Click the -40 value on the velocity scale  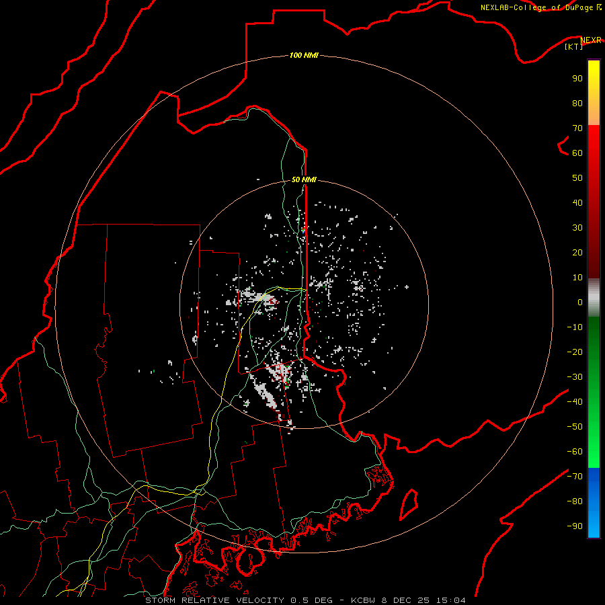(575, 402)
